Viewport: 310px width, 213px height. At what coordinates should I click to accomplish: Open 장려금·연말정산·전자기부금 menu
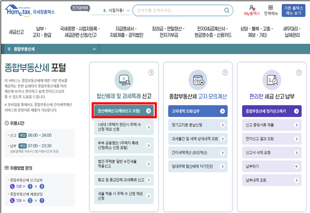pos(168,32)
